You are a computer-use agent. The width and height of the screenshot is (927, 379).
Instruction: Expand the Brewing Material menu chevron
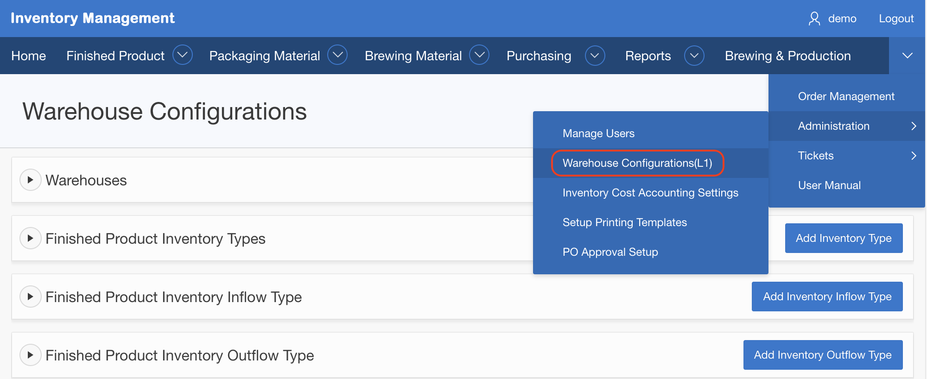point(479,55)
